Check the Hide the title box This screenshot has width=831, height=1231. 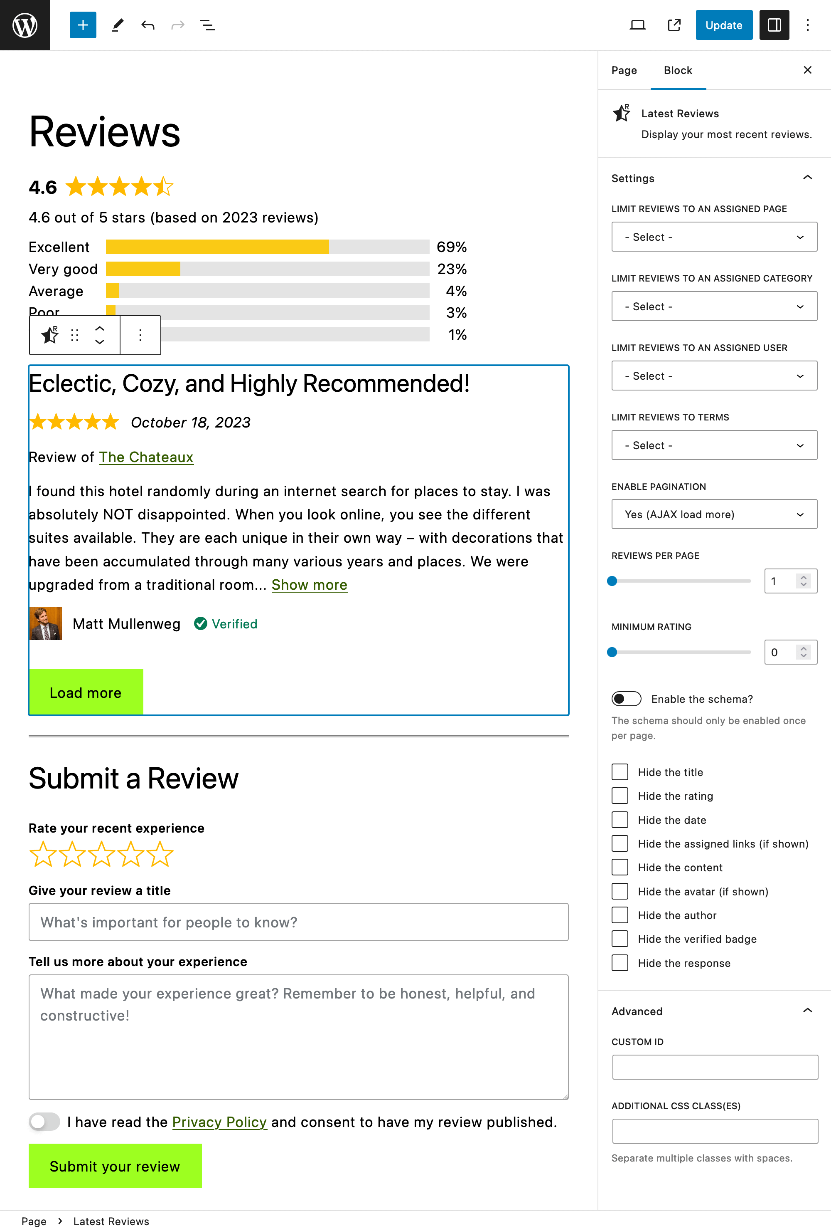point(620,772)
